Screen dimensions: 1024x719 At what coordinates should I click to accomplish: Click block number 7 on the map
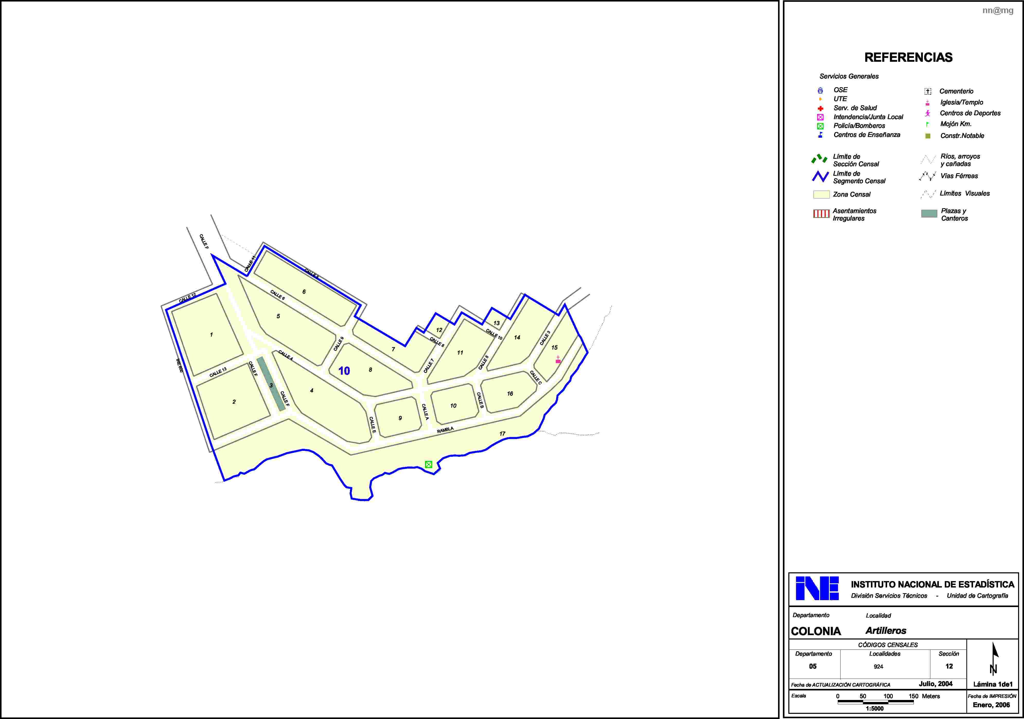pos(393,349)
